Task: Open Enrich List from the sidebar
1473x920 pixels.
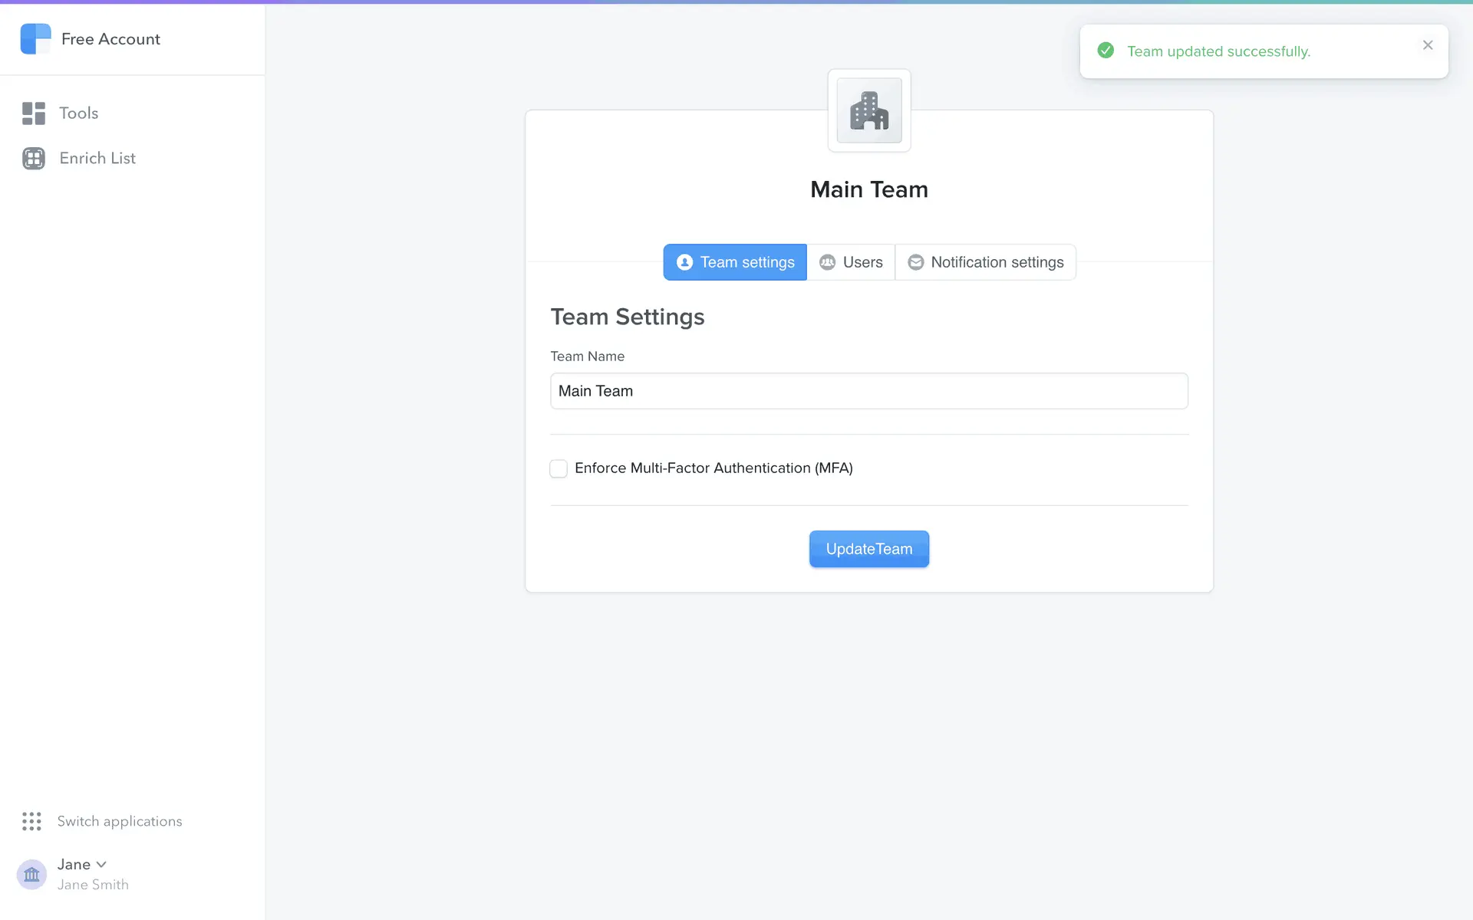Action: point(97,158)
